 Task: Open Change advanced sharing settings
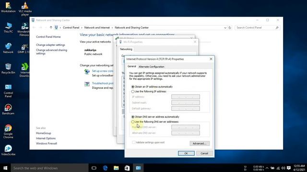pos(51,52)
